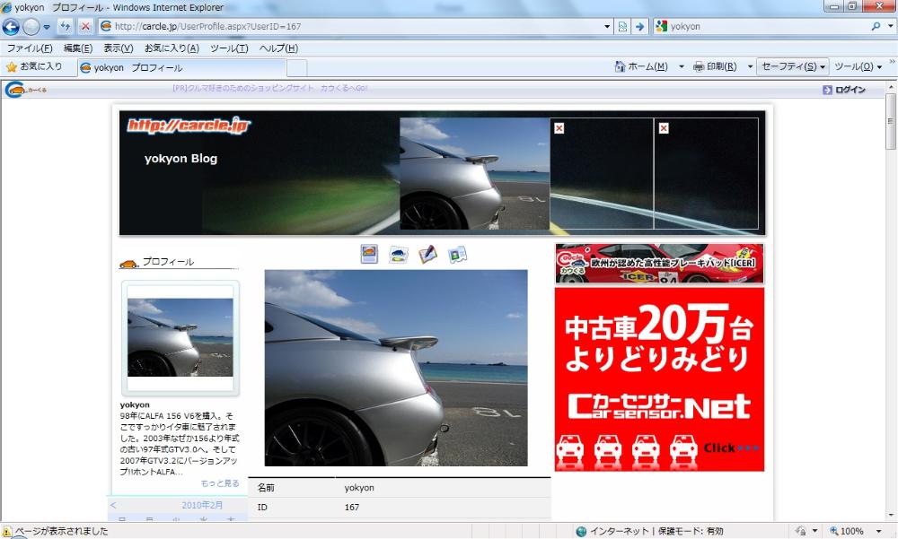Open the blog diary pen icon

[x=427, y=254]
